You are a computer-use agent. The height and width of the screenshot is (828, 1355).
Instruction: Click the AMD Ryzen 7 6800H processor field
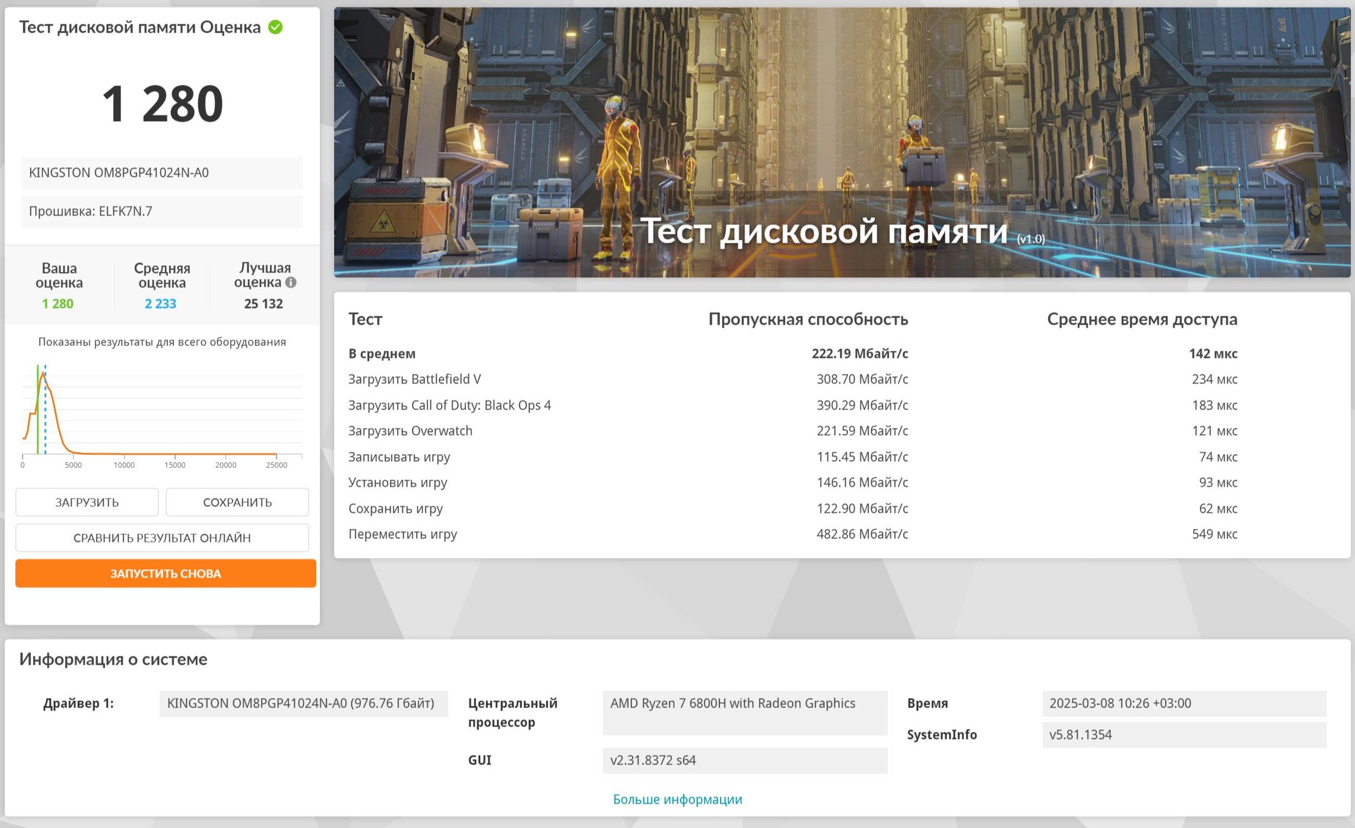tap(745, 713)
